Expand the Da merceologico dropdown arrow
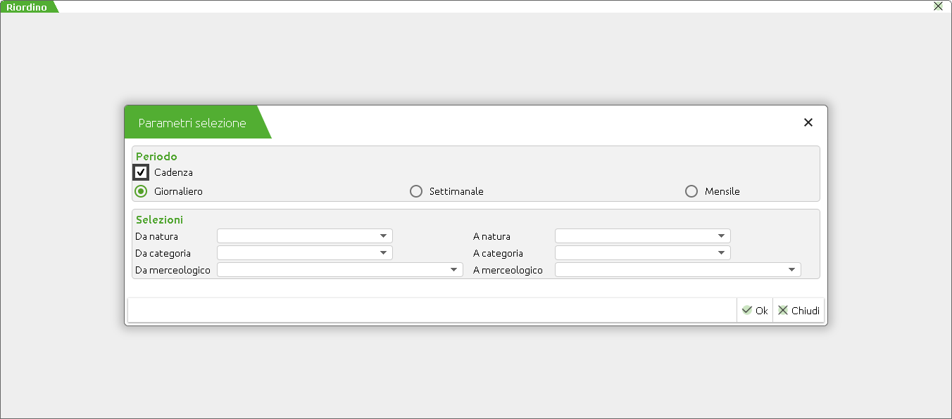 pyautogui.click(x=453, y=270)
